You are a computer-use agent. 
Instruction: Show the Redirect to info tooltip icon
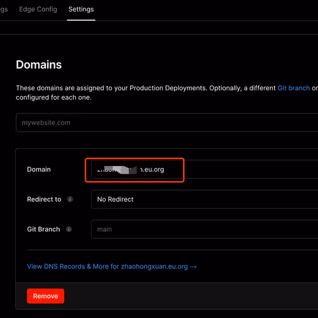(x=70, y=199)
